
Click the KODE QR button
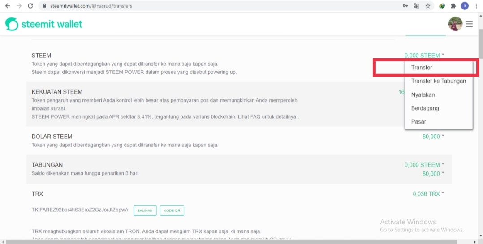(172, 210)
